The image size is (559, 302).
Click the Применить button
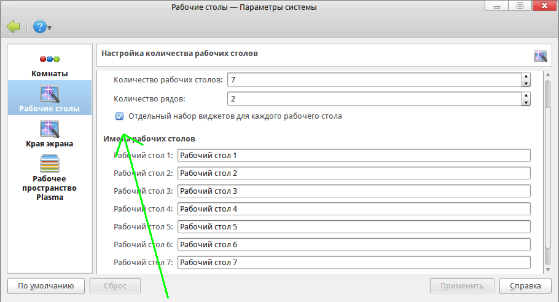click(x=462, y=286)
